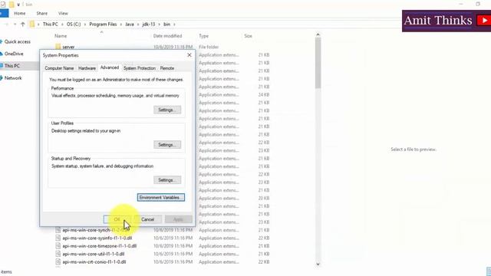Navigate to Java breadcrumb
The height and width of the screenshot is (276, 491).
coord(130,24)
